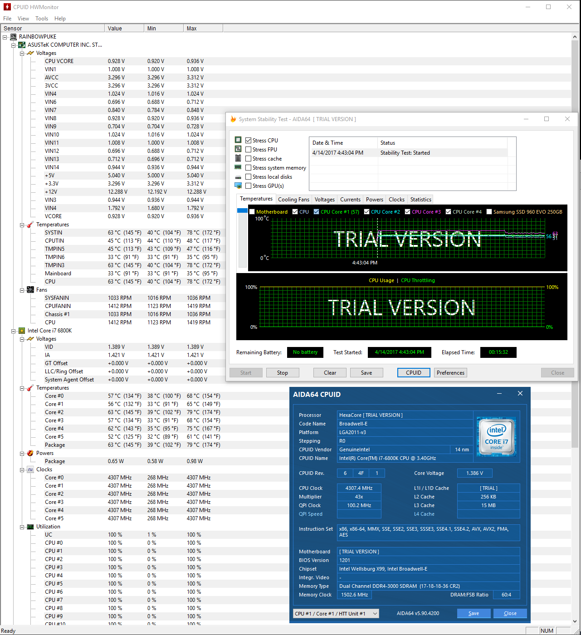The width and height of the screenshot is (581, 635).
Task: Click the Clear button in Stability Test
Action: (330, 373)
